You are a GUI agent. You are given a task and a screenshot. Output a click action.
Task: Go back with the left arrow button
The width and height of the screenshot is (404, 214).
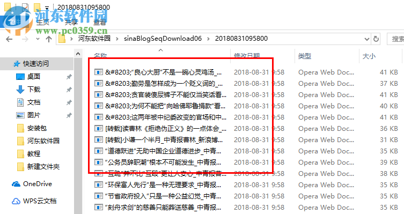point(9,39)
